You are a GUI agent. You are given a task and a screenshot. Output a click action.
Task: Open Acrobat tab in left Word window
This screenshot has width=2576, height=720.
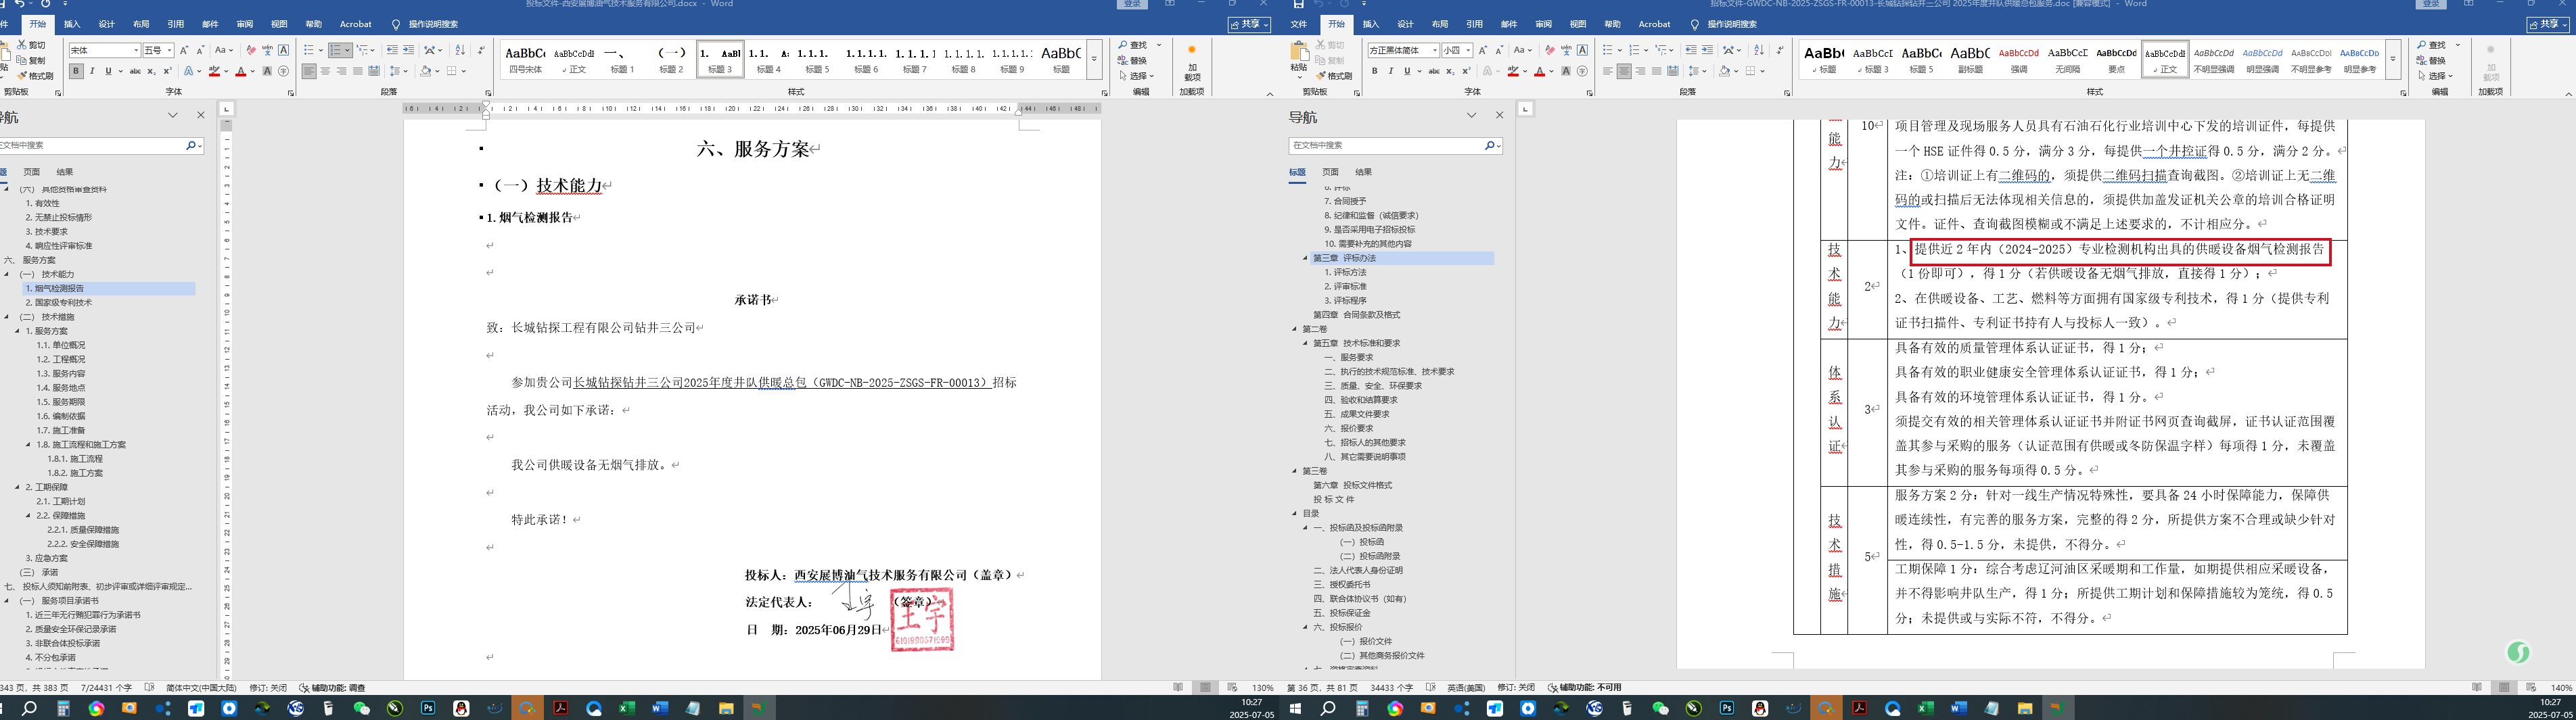(x=356, y=24)
